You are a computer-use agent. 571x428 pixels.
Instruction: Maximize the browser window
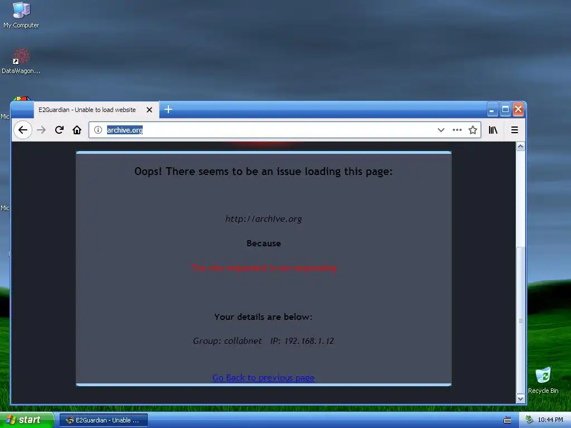(505, 109)
